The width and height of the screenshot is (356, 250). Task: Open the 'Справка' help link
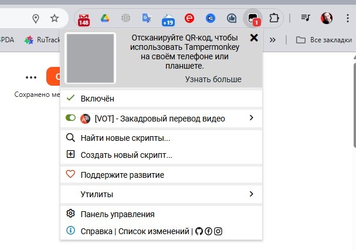point(97,231)
